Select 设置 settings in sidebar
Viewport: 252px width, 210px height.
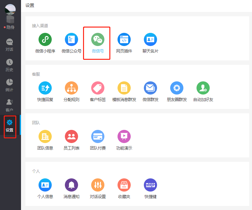pyautogui.click(x=9, y=125)
